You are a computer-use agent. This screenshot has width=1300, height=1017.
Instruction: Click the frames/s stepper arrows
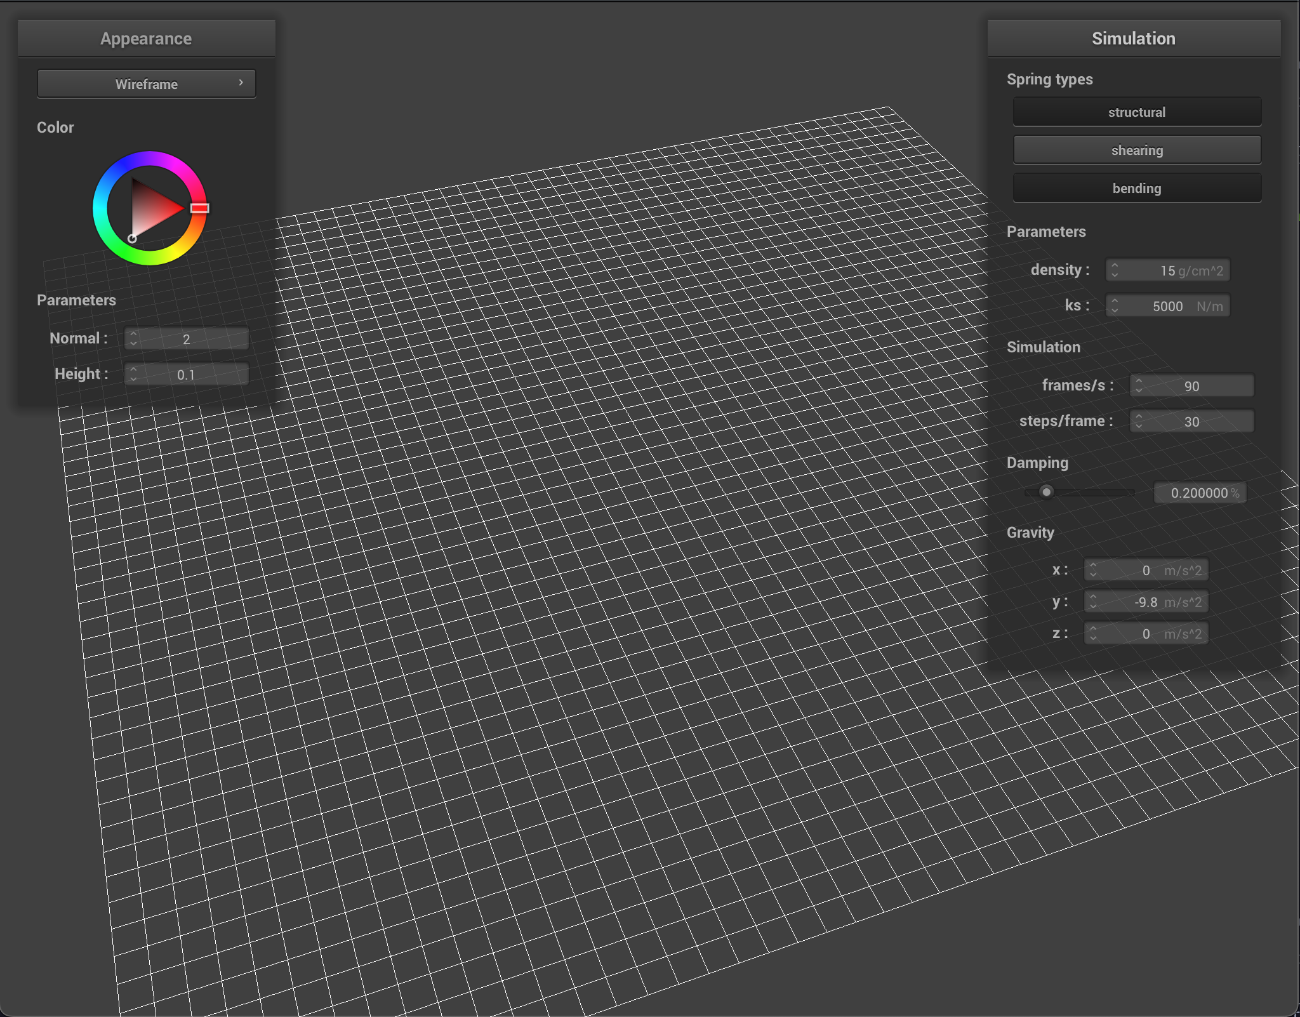pos(1139,385)
